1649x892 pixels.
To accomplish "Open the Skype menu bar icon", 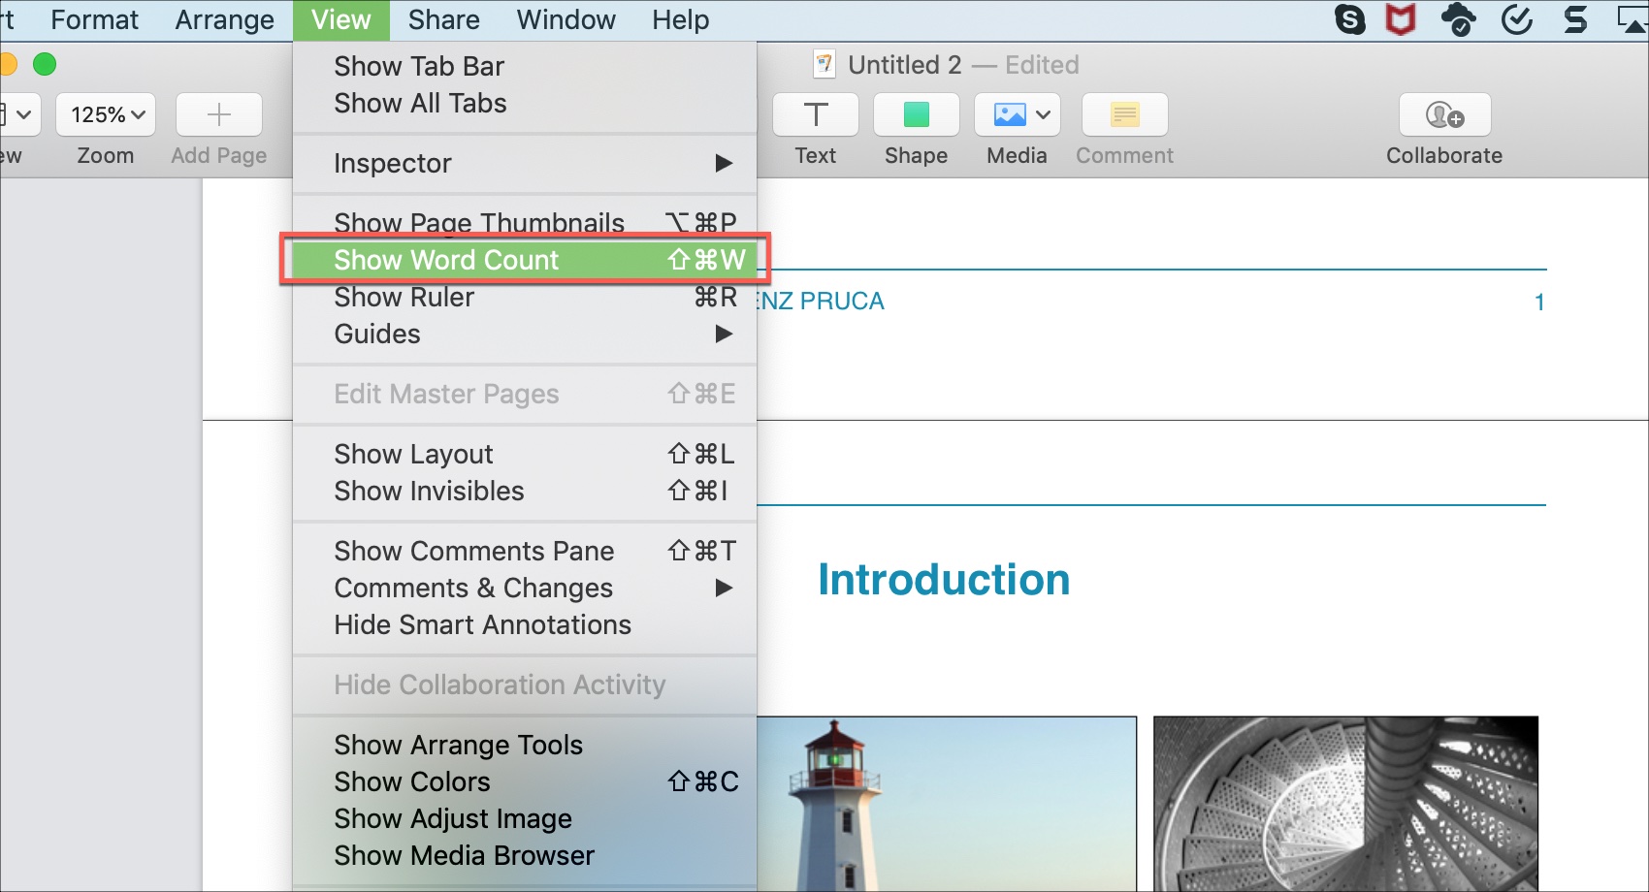I will 1350,19.
